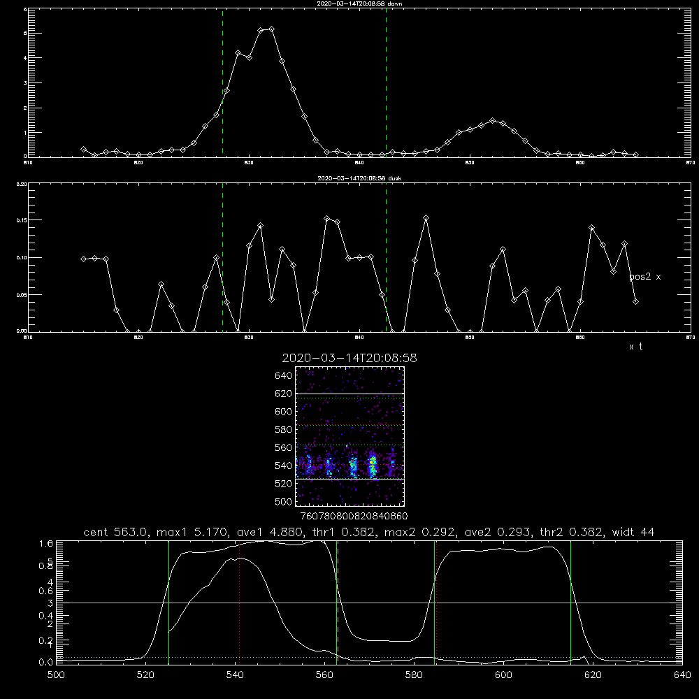The image size is (699, 699).
Task: Click the dawn plot title at top
Action: 359,3
